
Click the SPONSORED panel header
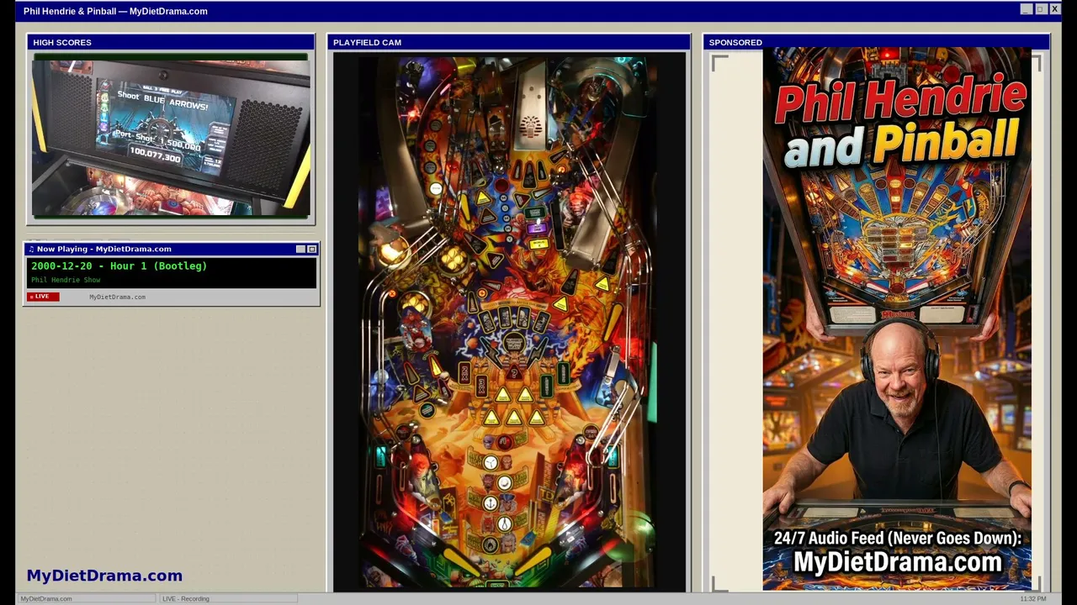[x=876, y=42]
